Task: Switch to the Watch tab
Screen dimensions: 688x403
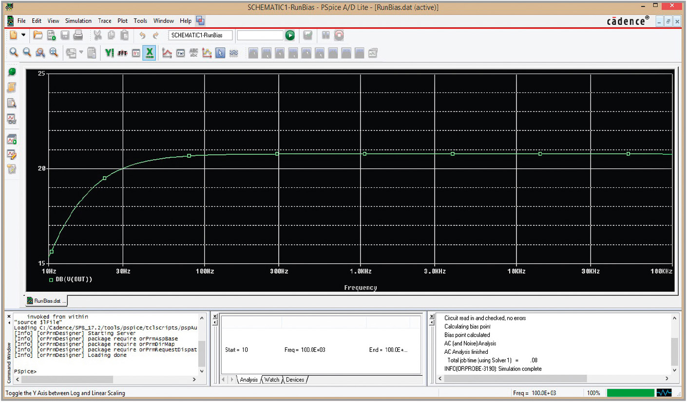Action: (x=271, y=379)
